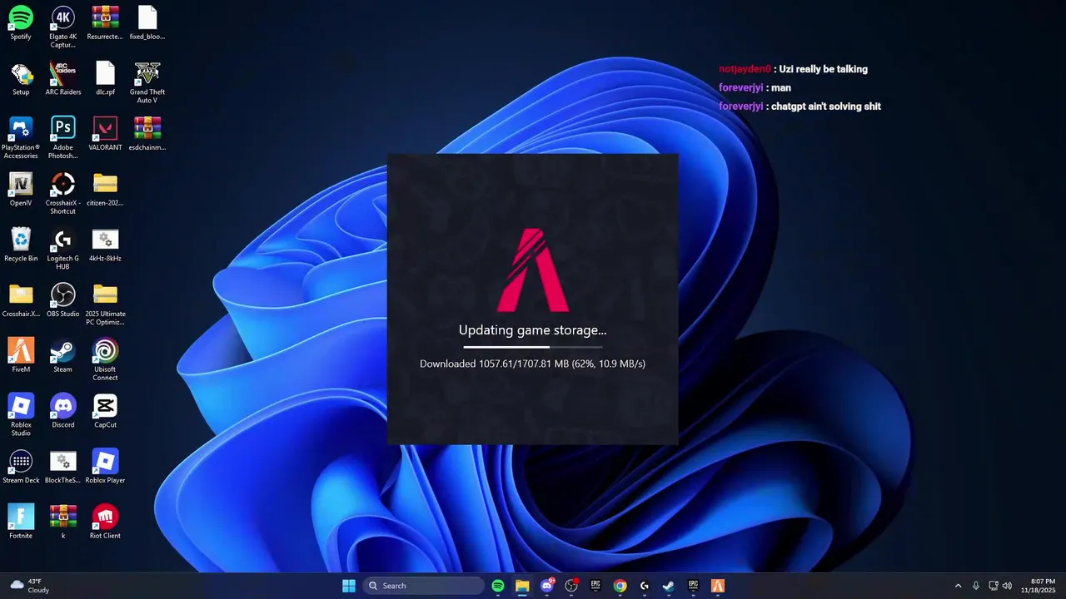
Task: Focus the FiveM taskbar icon
Action: [x=718, y=586]
